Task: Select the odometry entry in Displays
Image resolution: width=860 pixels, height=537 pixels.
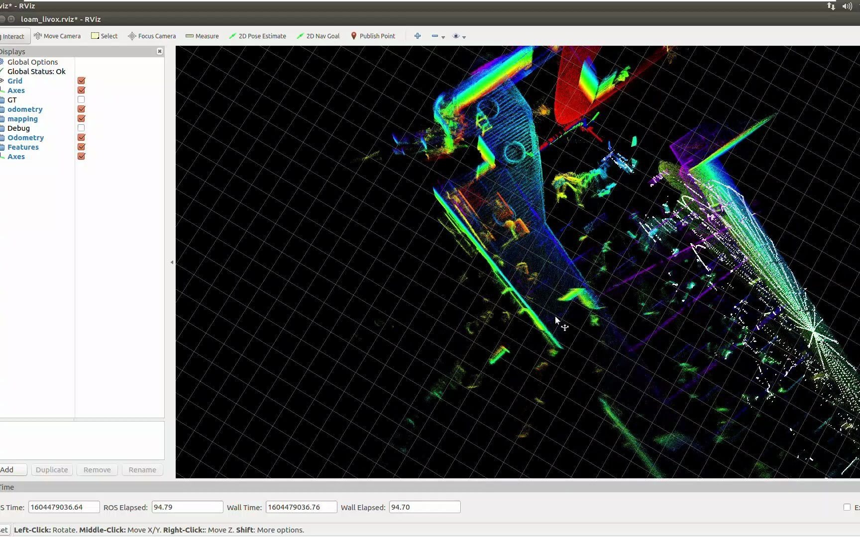Action: tap(25, 109)
